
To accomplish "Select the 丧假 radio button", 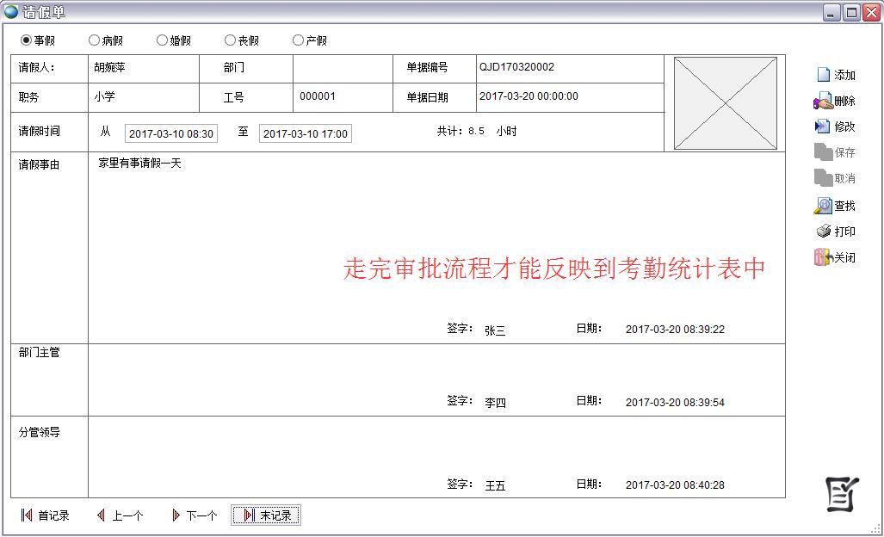I will (231, 40).
